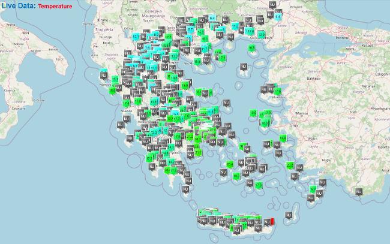Click the green 20.2 temperature marker
This screenshot has height=244, width=390.
[289, 165]
